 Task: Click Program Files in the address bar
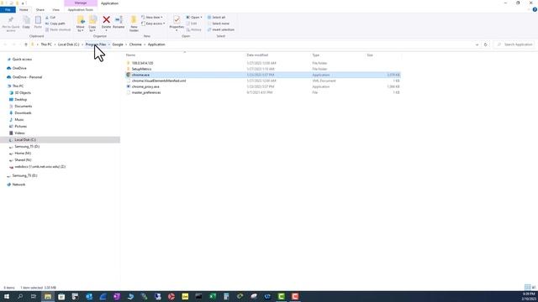point(96,44)
